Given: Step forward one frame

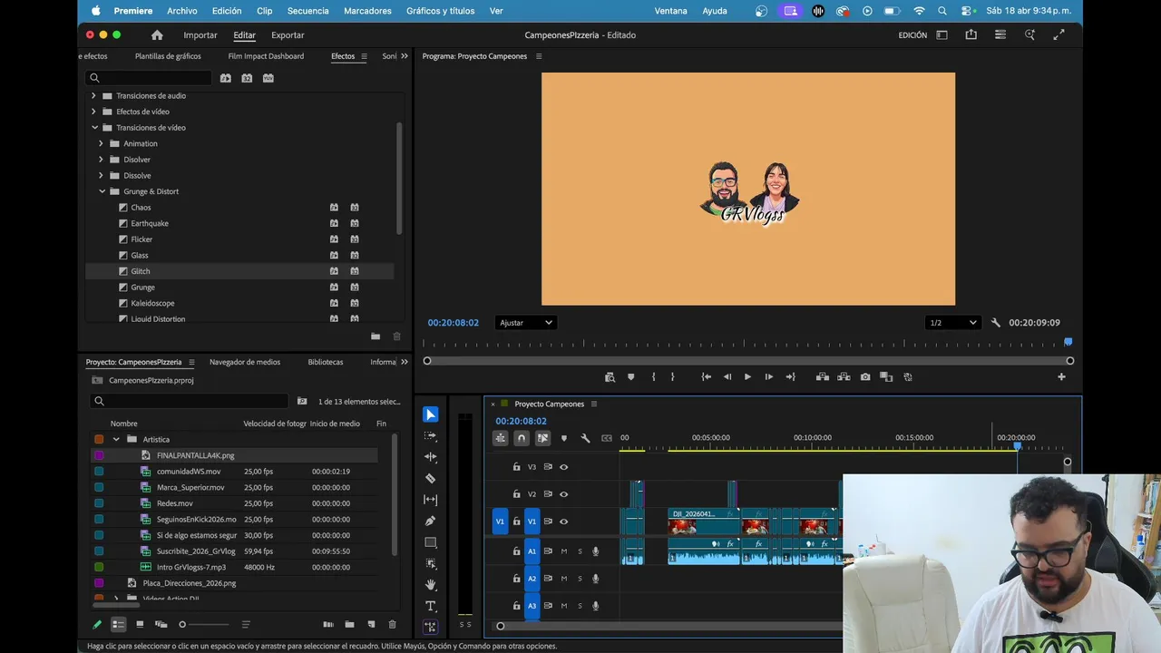Looking at the screenshot, I should pyautogui.click(x=769, y=377).
